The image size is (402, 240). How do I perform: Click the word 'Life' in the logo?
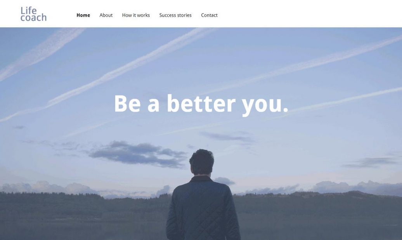pos(29,10)
